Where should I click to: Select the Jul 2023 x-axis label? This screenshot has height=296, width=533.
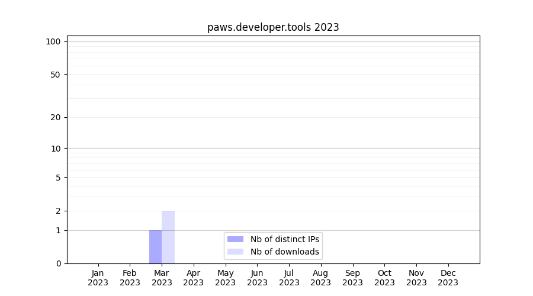click(289, 278)
